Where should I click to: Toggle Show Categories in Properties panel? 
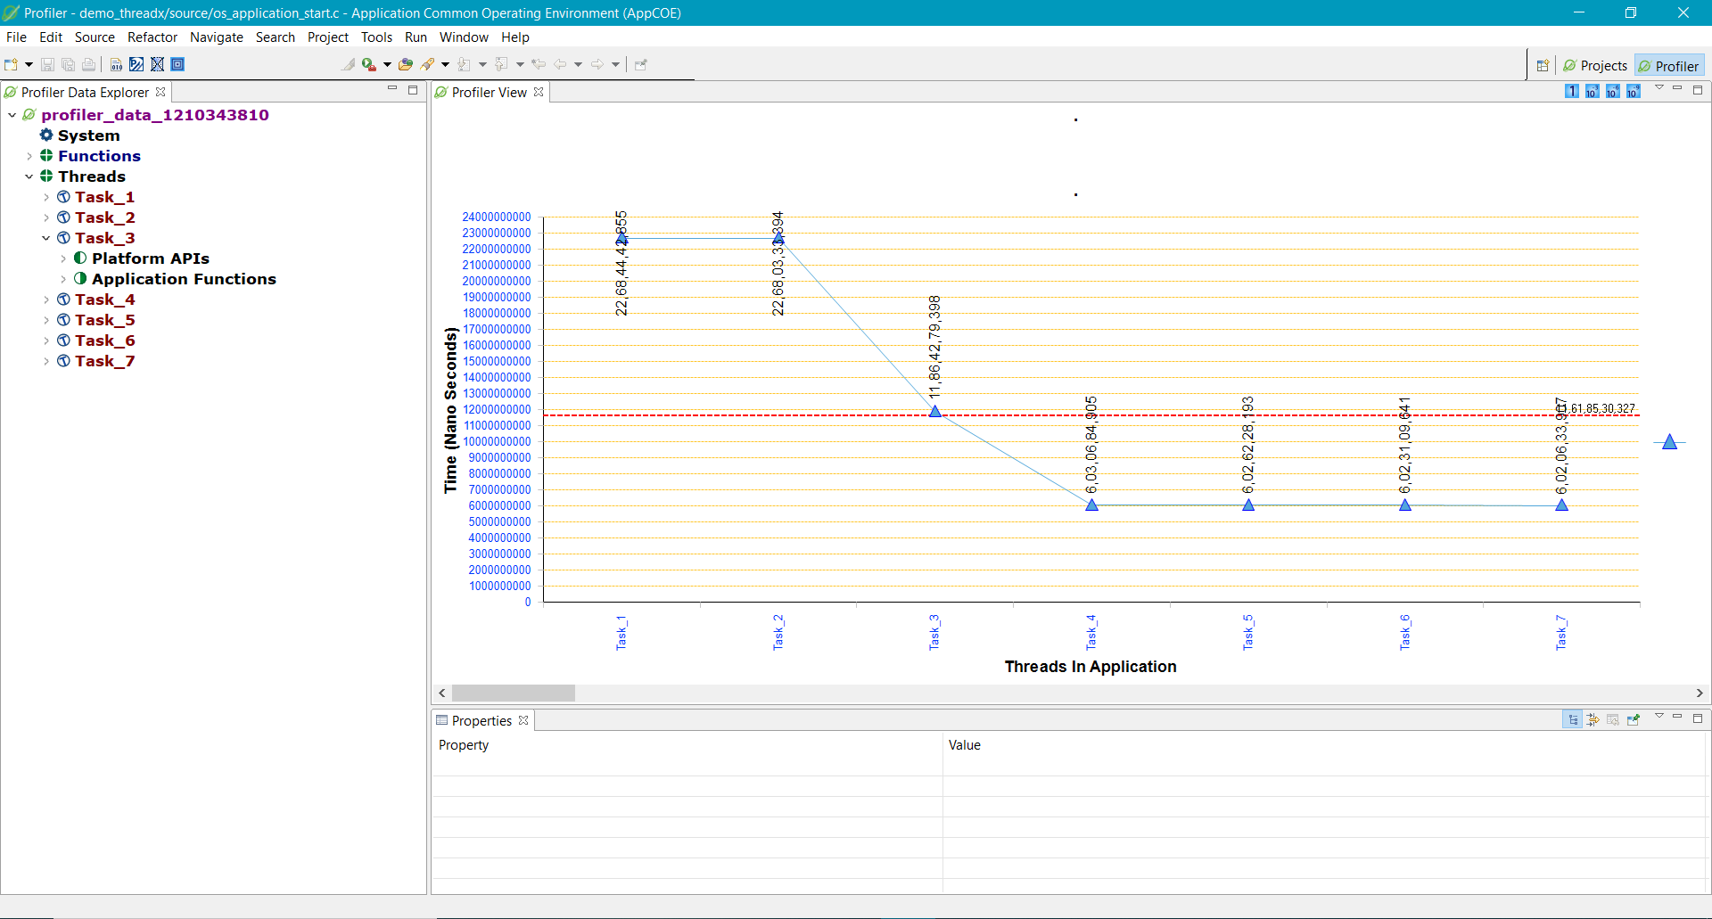(1572, 720)
